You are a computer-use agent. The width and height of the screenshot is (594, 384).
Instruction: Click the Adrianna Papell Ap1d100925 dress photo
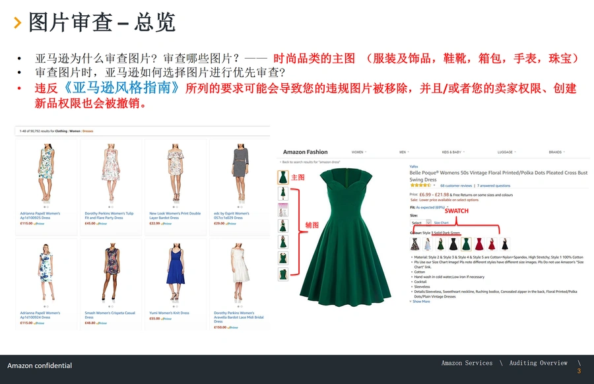point(46,172)
